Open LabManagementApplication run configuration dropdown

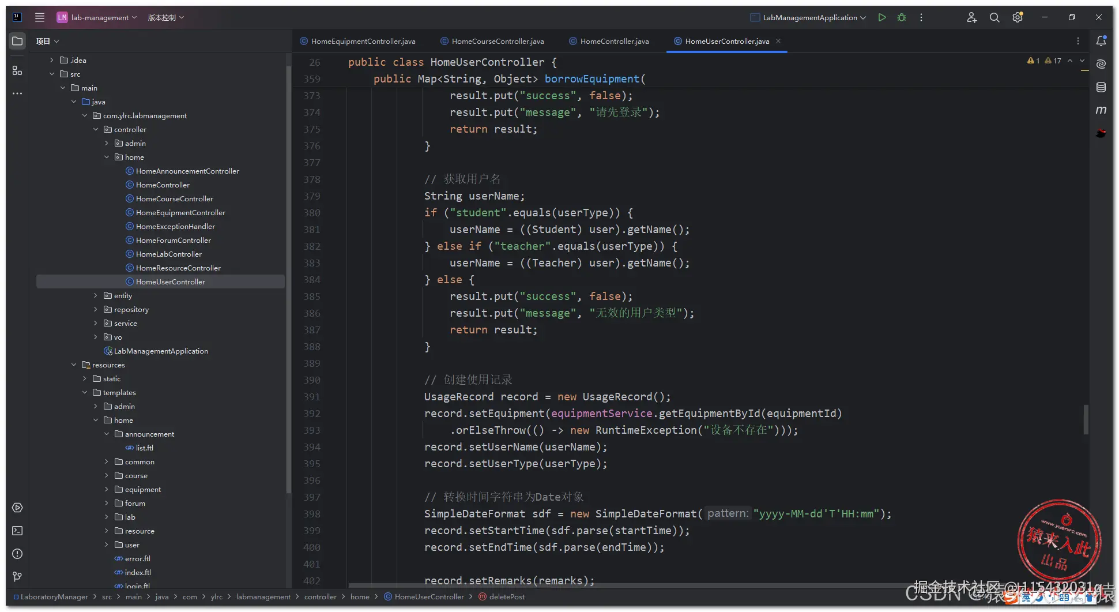pyautogui.click(x=808, y=17)
